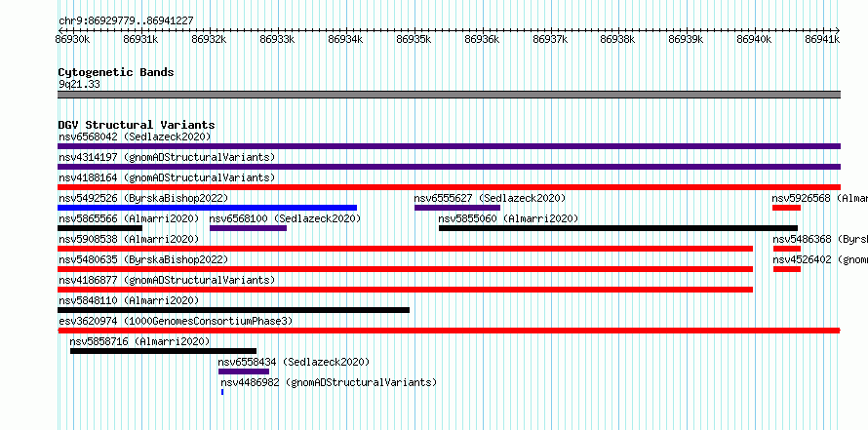Screen dimensions: 868x430
Task: Click the Cytogenetic Bands track title
Action: [116, 72]
